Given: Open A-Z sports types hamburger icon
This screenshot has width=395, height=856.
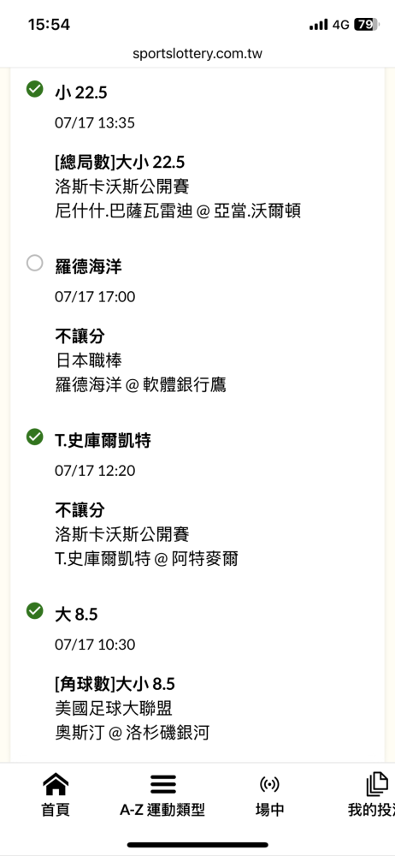Looking at the screenshot, I should coord(162,784).
